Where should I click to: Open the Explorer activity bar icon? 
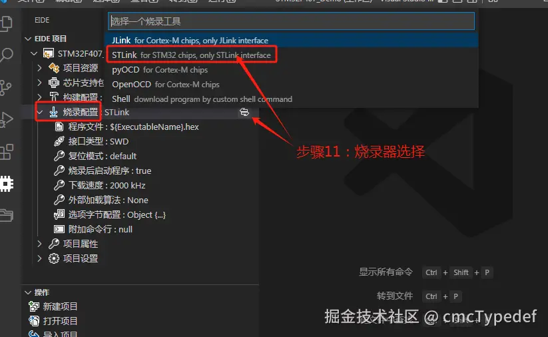coord(6,24)
